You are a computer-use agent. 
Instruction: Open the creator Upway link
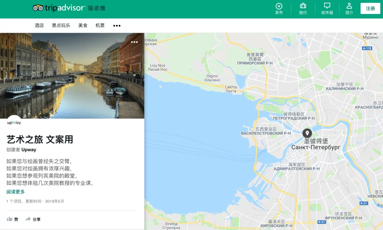pos(29,150)
